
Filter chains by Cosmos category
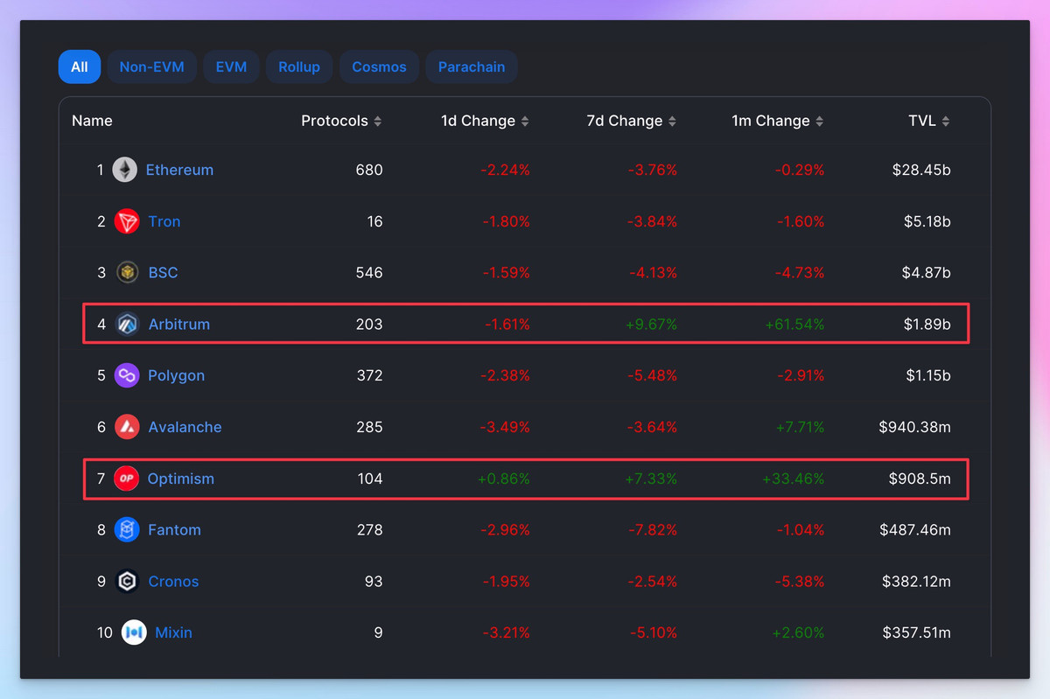[379, 67]
